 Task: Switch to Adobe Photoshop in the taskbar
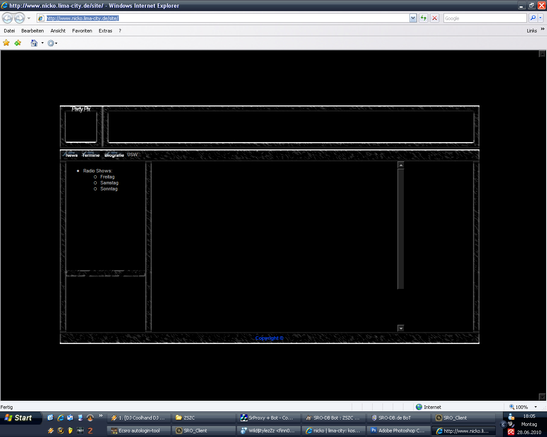point(398,431)
